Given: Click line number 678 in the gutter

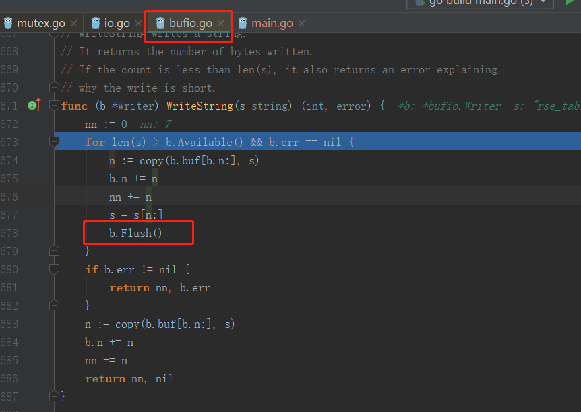Looking at the screenshot, I should [9, 233].
